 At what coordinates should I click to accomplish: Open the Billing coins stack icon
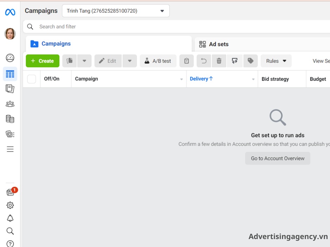pos(10,119)
